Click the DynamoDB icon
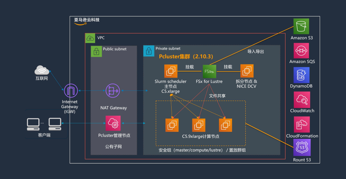The height and width of the screenshot is (179, 346). (x=301, y=75)
